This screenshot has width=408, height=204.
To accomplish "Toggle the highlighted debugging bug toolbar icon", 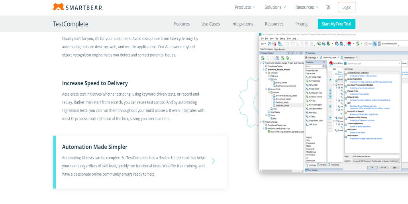I will click(x=375, y=44).
